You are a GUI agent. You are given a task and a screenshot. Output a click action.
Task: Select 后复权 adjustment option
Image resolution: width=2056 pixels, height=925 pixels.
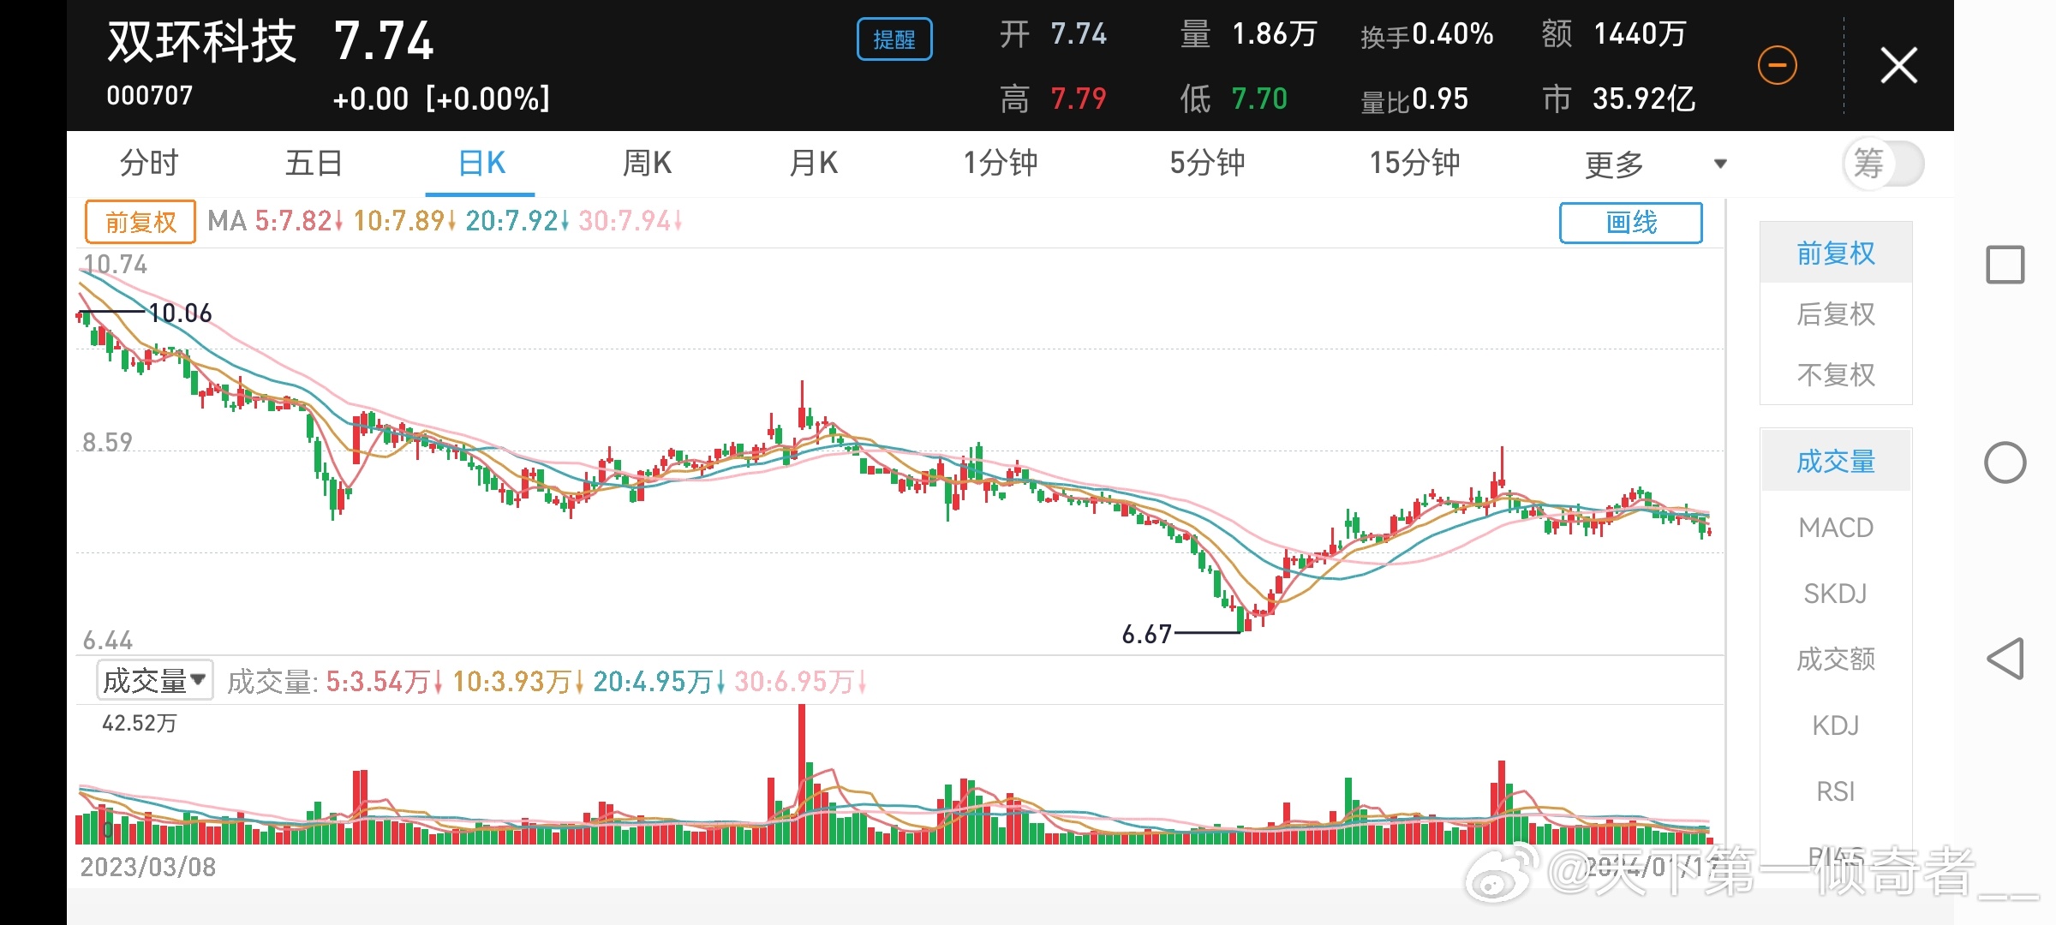pos(1835,314)
